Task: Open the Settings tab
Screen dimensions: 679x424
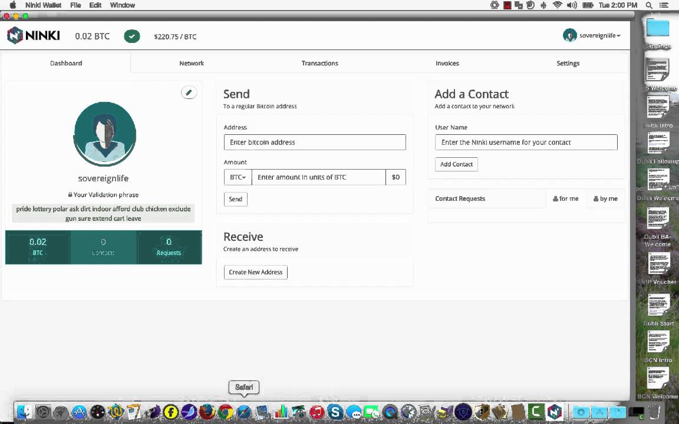Action: 568,63
